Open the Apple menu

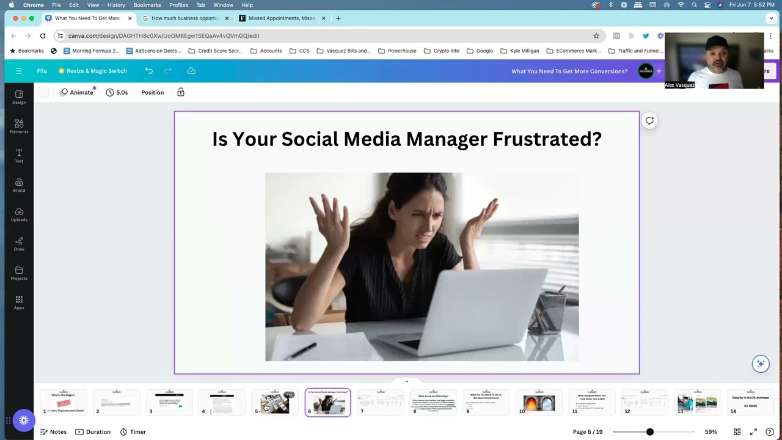coord(11,5)
